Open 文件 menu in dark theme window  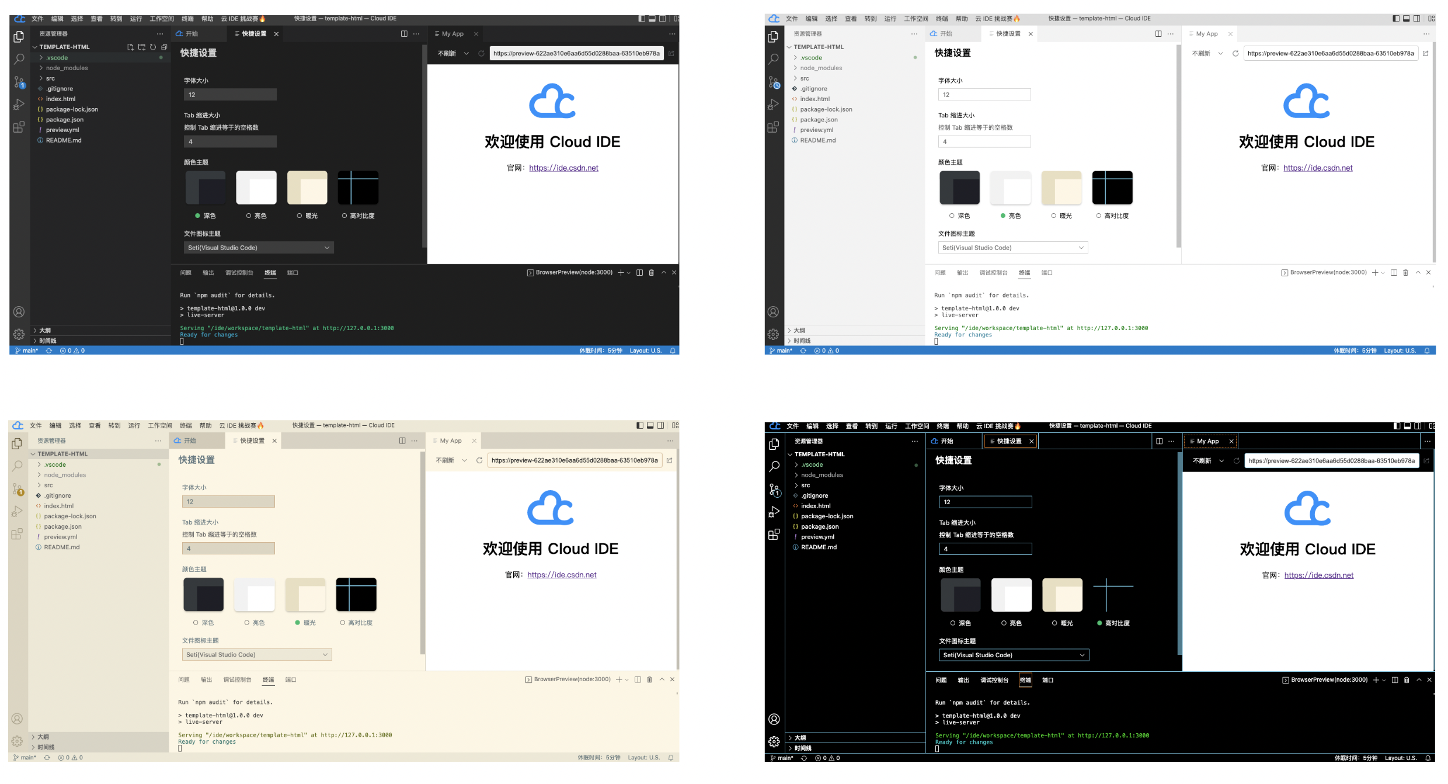[37, 19]
